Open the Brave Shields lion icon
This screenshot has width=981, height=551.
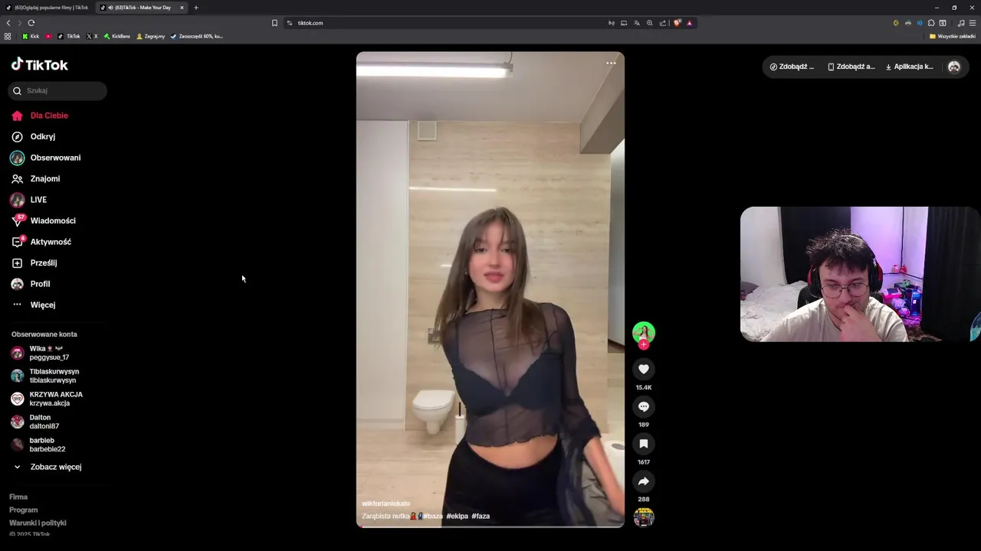(677, 23)
